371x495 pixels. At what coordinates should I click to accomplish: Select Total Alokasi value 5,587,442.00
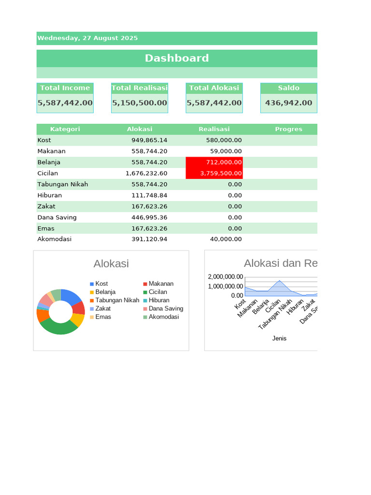click(x=214, y=103)
